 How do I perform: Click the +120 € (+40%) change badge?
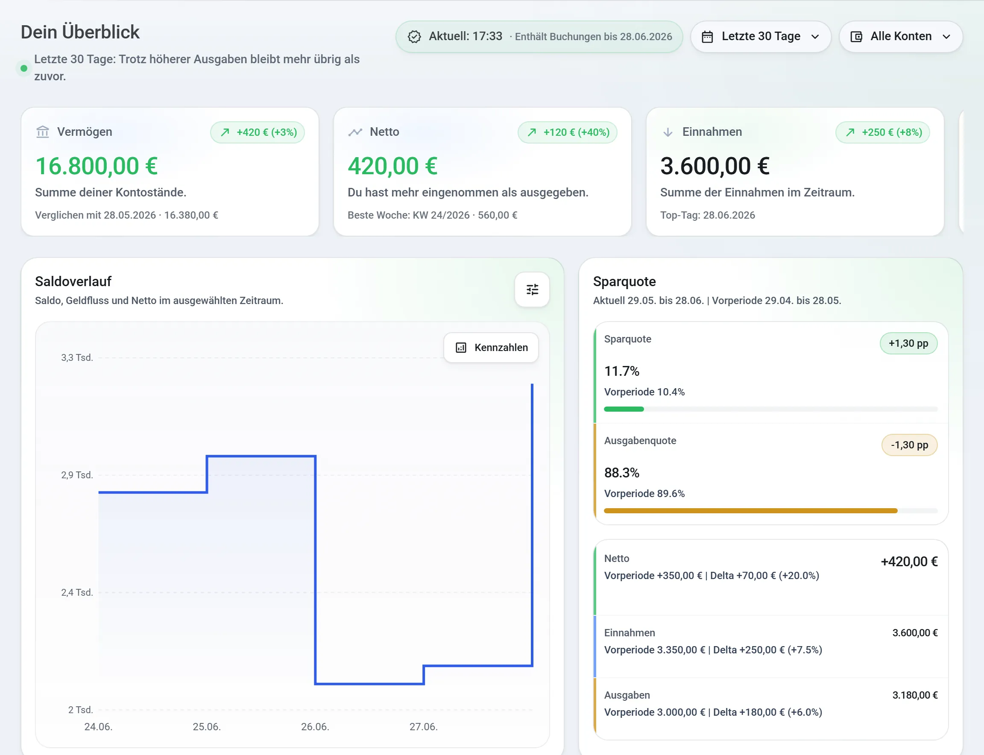click(567, 132)
